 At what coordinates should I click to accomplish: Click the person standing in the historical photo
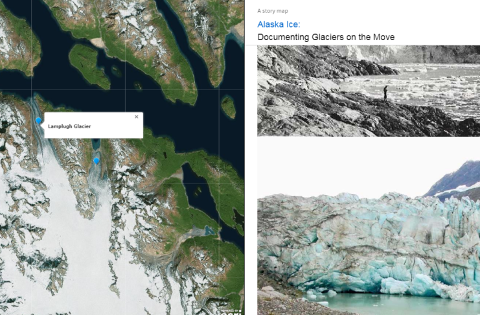(385, 91)
